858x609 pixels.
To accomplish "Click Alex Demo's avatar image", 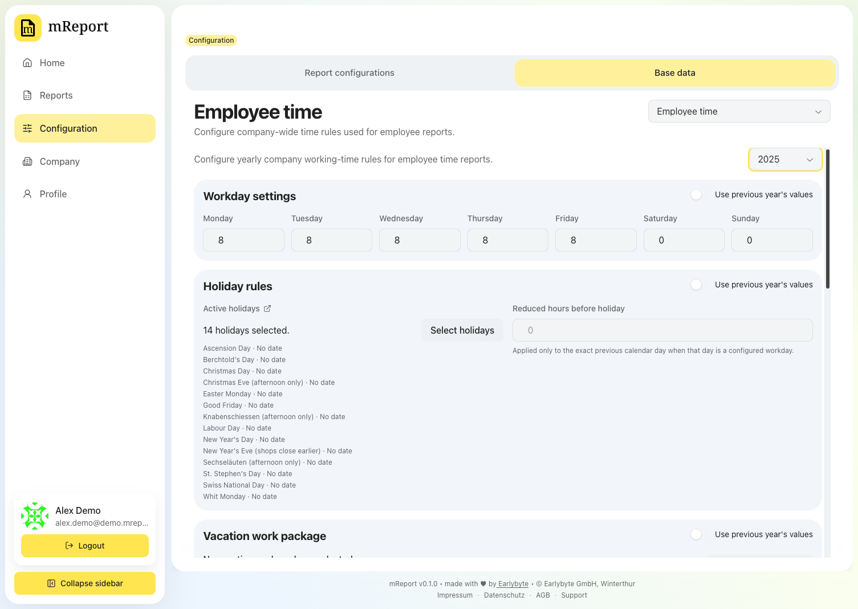I will pos(35,516).
